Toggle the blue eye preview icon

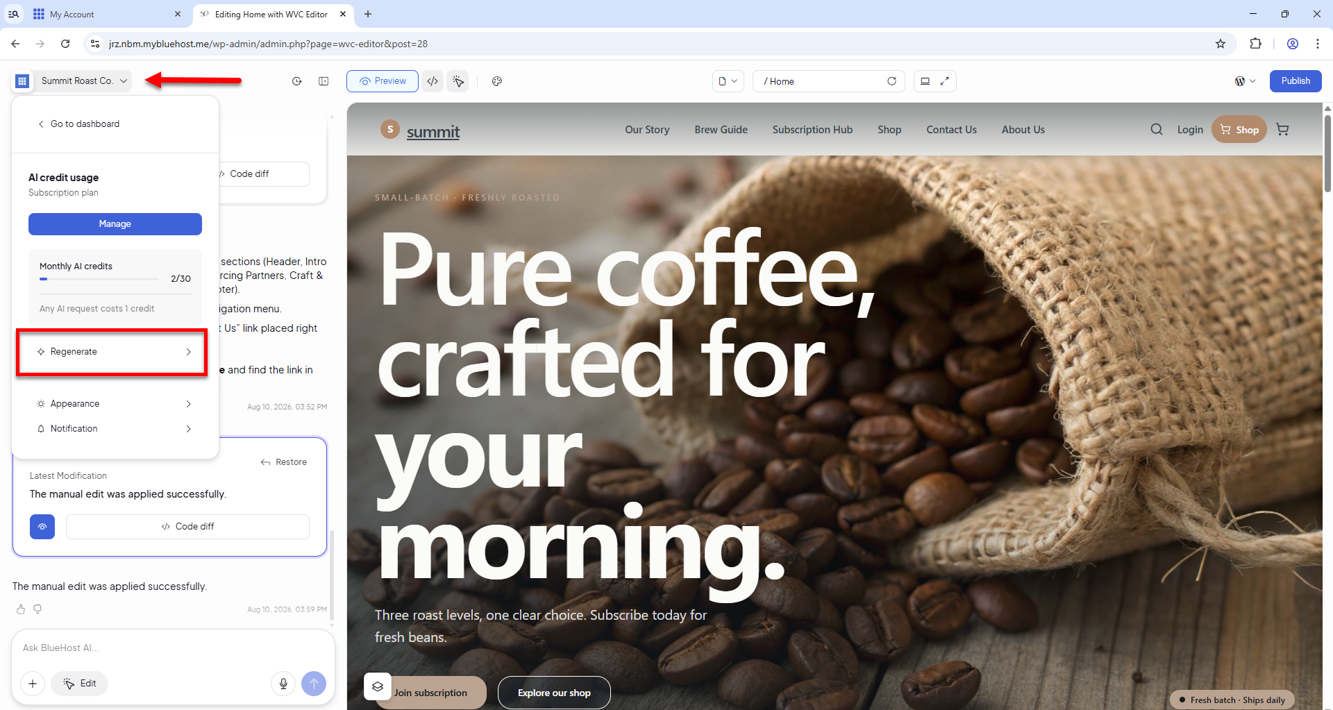tap(42, 527)
